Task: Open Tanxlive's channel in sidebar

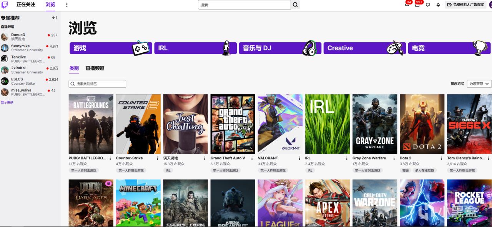Action: [30, 59]
